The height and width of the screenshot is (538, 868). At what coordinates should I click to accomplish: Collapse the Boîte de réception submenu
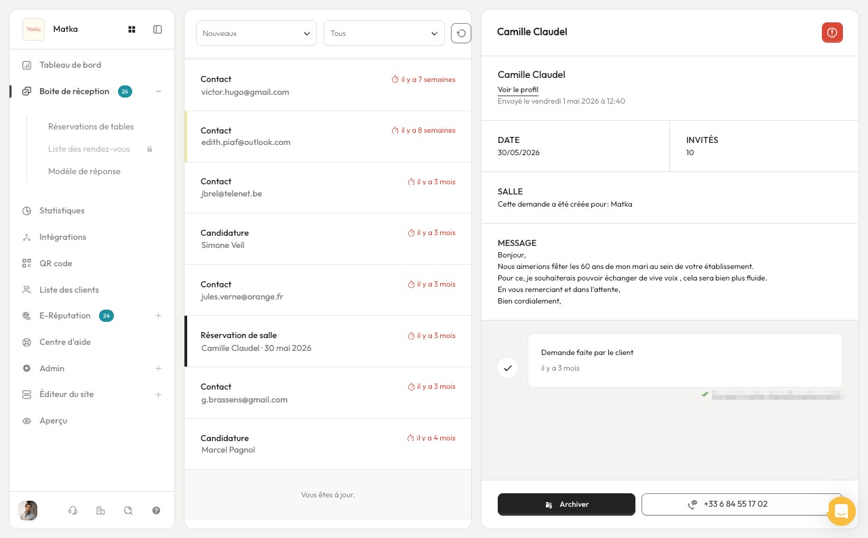pyautogui.click(x=159, y=91)
